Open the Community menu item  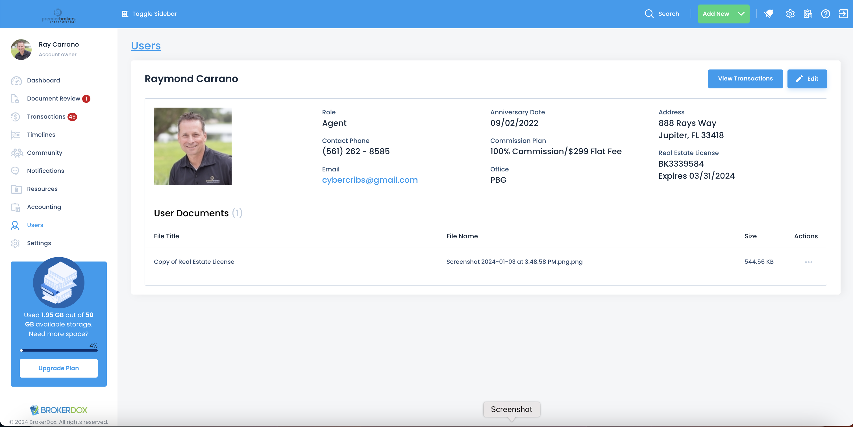click(x=45, y=152)
